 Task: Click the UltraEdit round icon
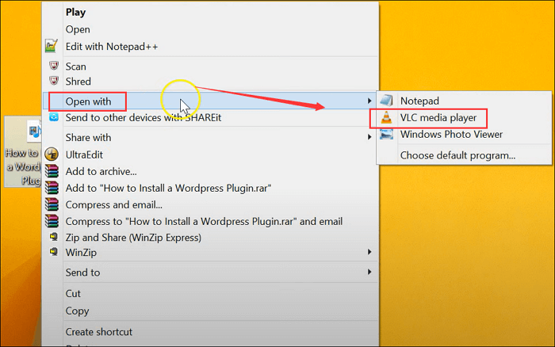point(52,154)
